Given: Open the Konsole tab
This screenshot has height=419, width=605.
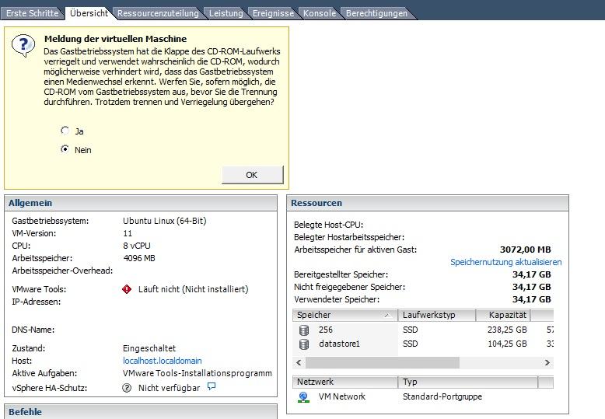Looking at the screenshot, I should pos(320,13).
